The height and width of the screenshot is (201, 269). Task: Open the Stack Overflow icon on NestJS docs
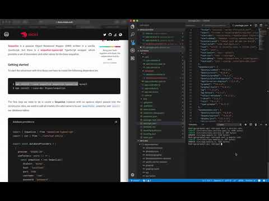(115, 35)
